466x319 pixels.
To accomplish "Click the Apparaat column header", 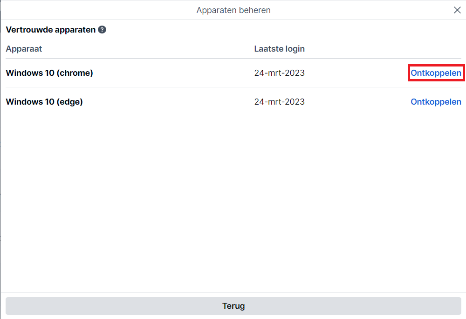I will pos(24,49).
